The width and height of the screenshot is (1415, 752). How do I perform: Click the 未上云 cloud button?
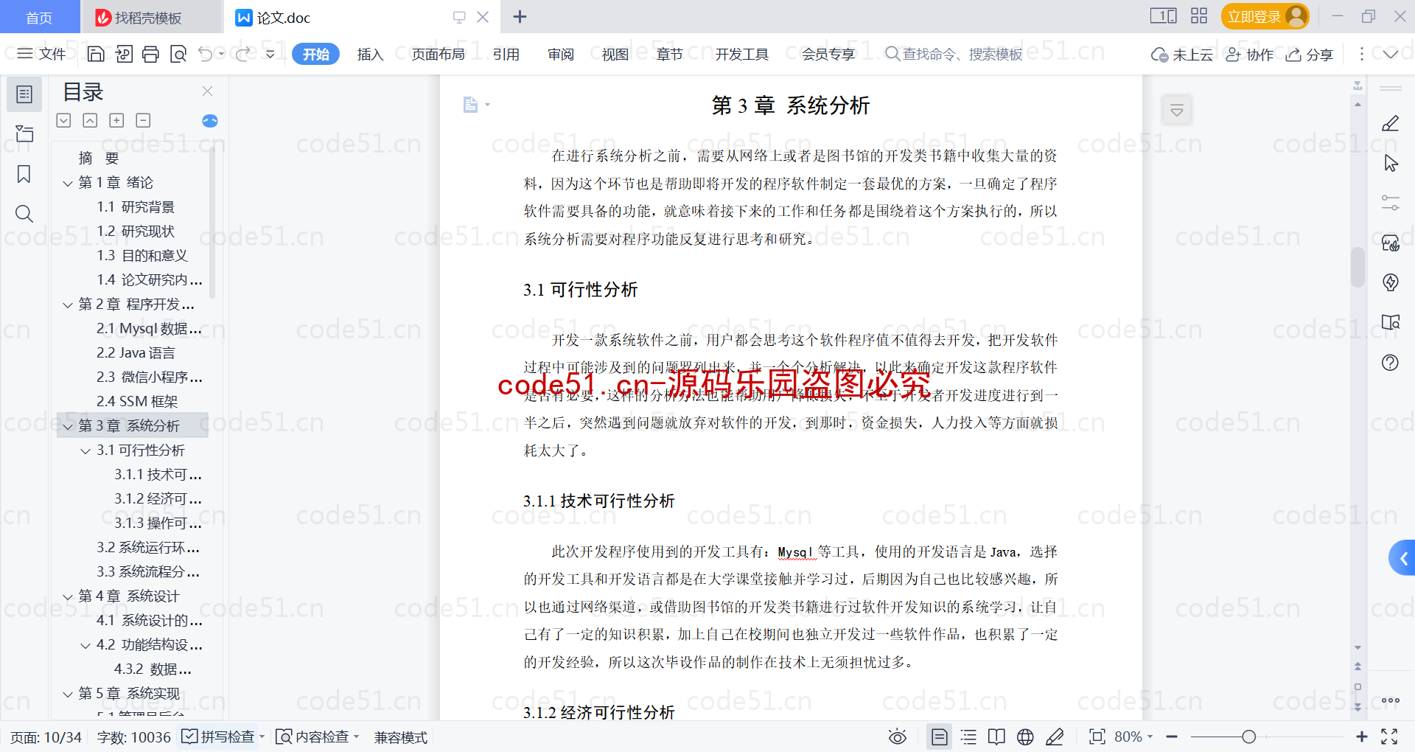point(1182,54)
